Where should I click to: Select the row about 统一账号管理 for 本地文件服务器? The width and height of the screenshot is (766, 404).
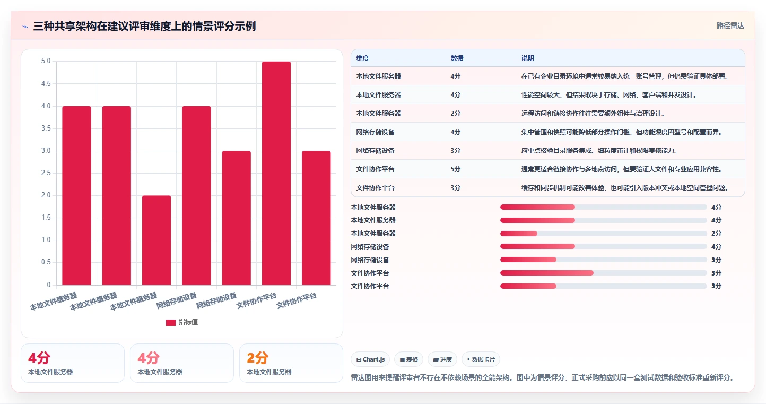[x=548, y=76]
